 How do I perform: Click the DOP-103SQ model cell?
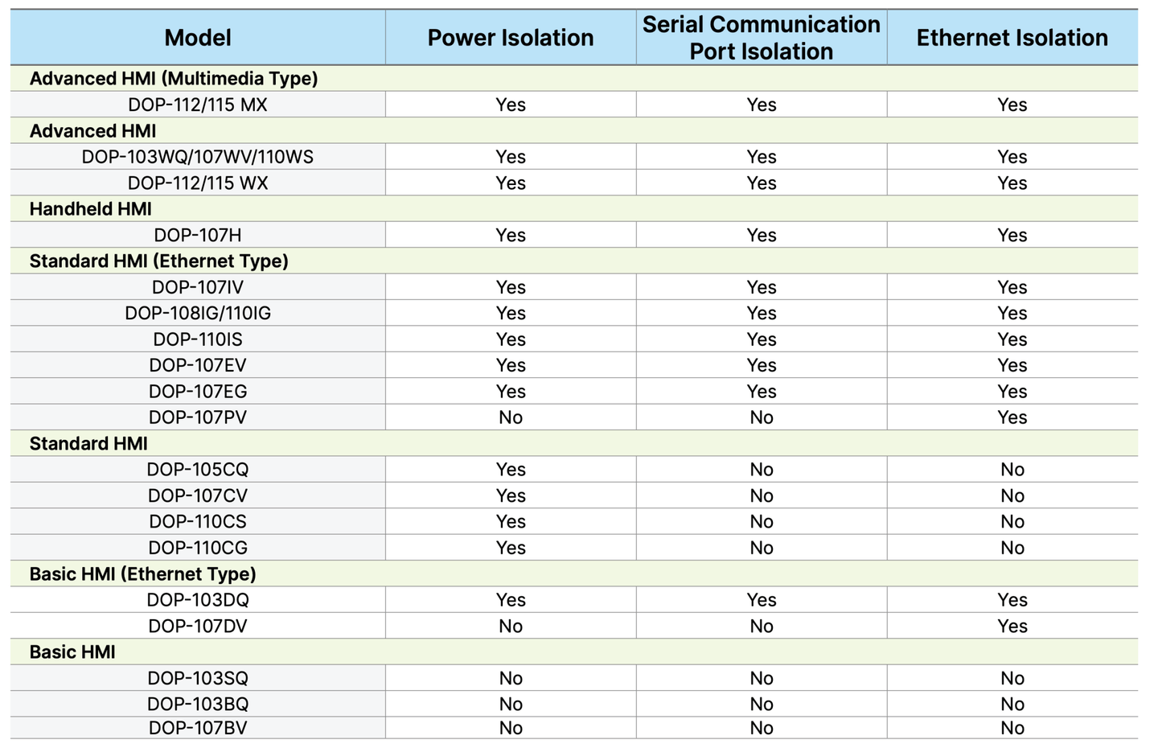click(197, 678)
